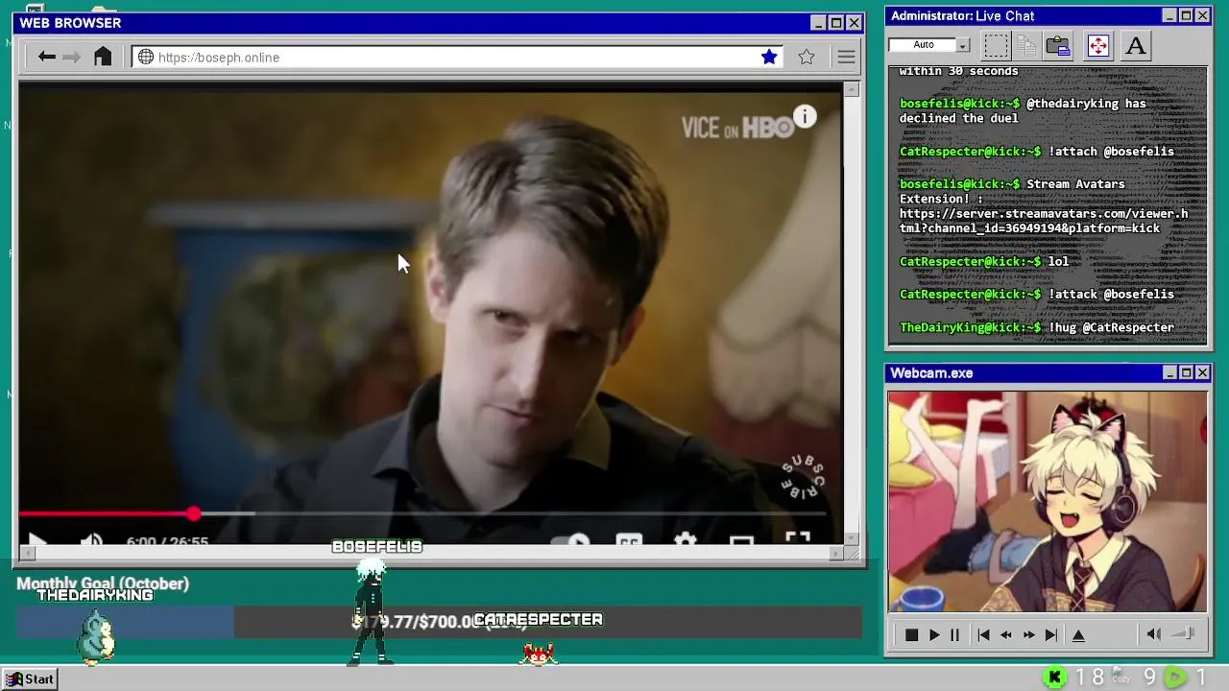Skip to next track in Webcam.exe
This screenshot has height=691, width=1229.
[x=1051, y=634]
